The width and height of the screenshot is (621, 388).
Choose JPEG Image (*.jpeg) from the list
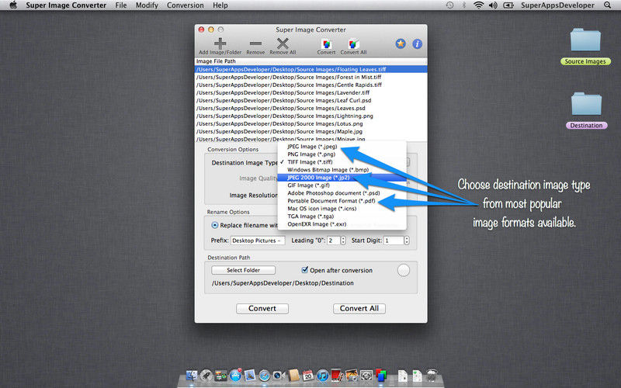click(342, 146)
